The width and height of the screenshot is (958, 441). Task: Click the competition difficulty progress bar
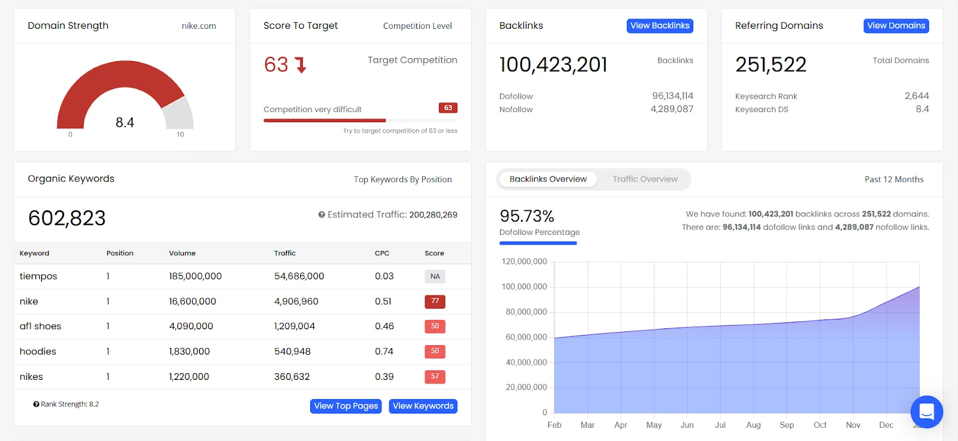tap(360, 120)
